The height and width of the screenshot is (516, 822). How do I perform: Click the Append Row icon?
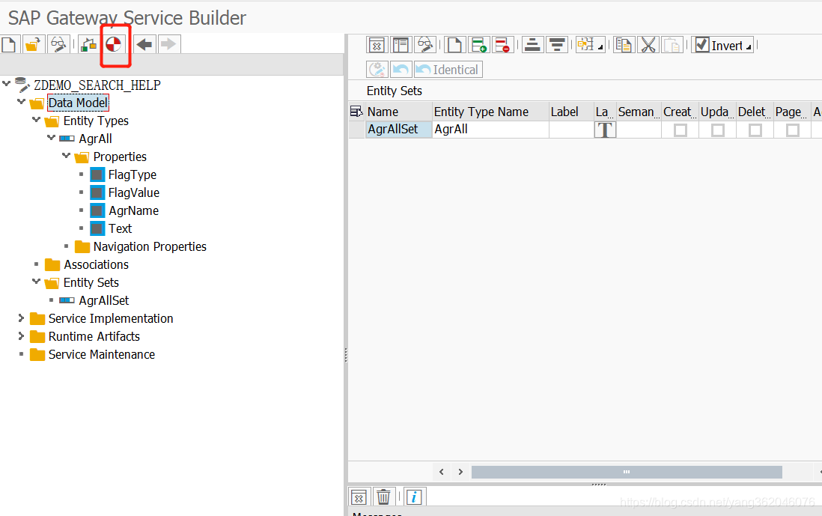pos(478,46)
